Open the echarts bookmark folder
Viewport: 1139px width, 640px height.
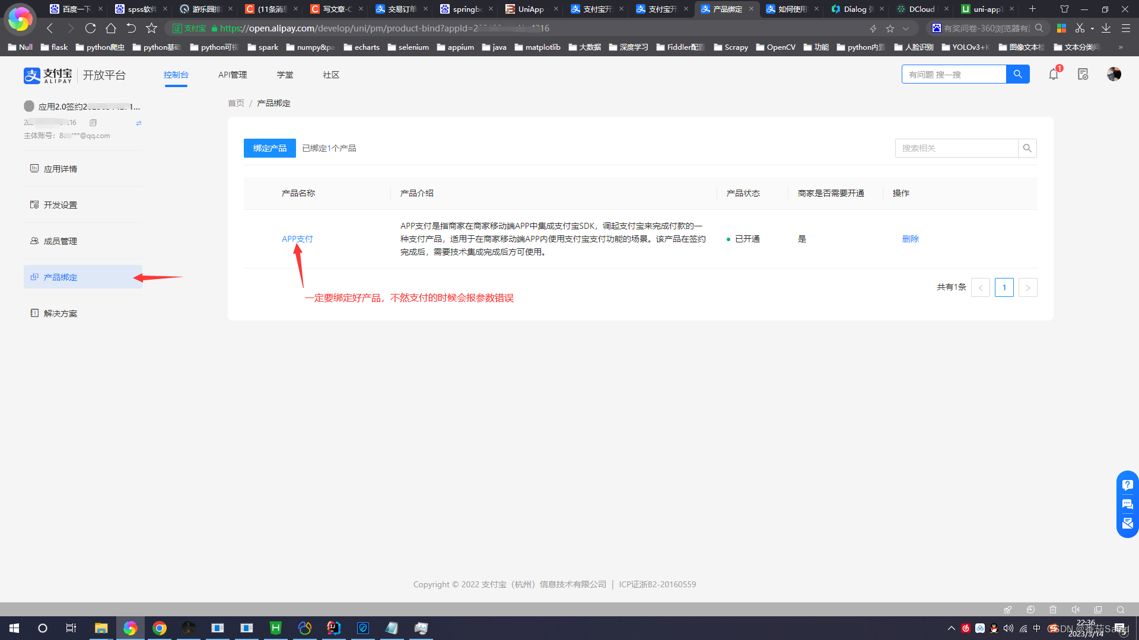[362, 47]
